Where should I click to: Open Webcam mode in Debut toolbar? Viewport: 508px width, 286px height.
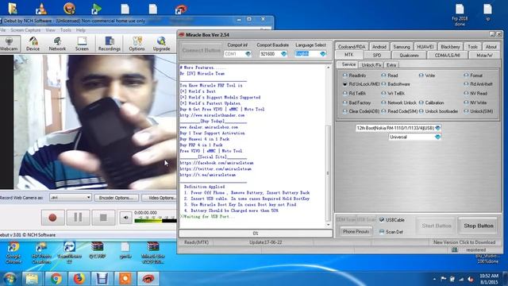coord(9,44)
